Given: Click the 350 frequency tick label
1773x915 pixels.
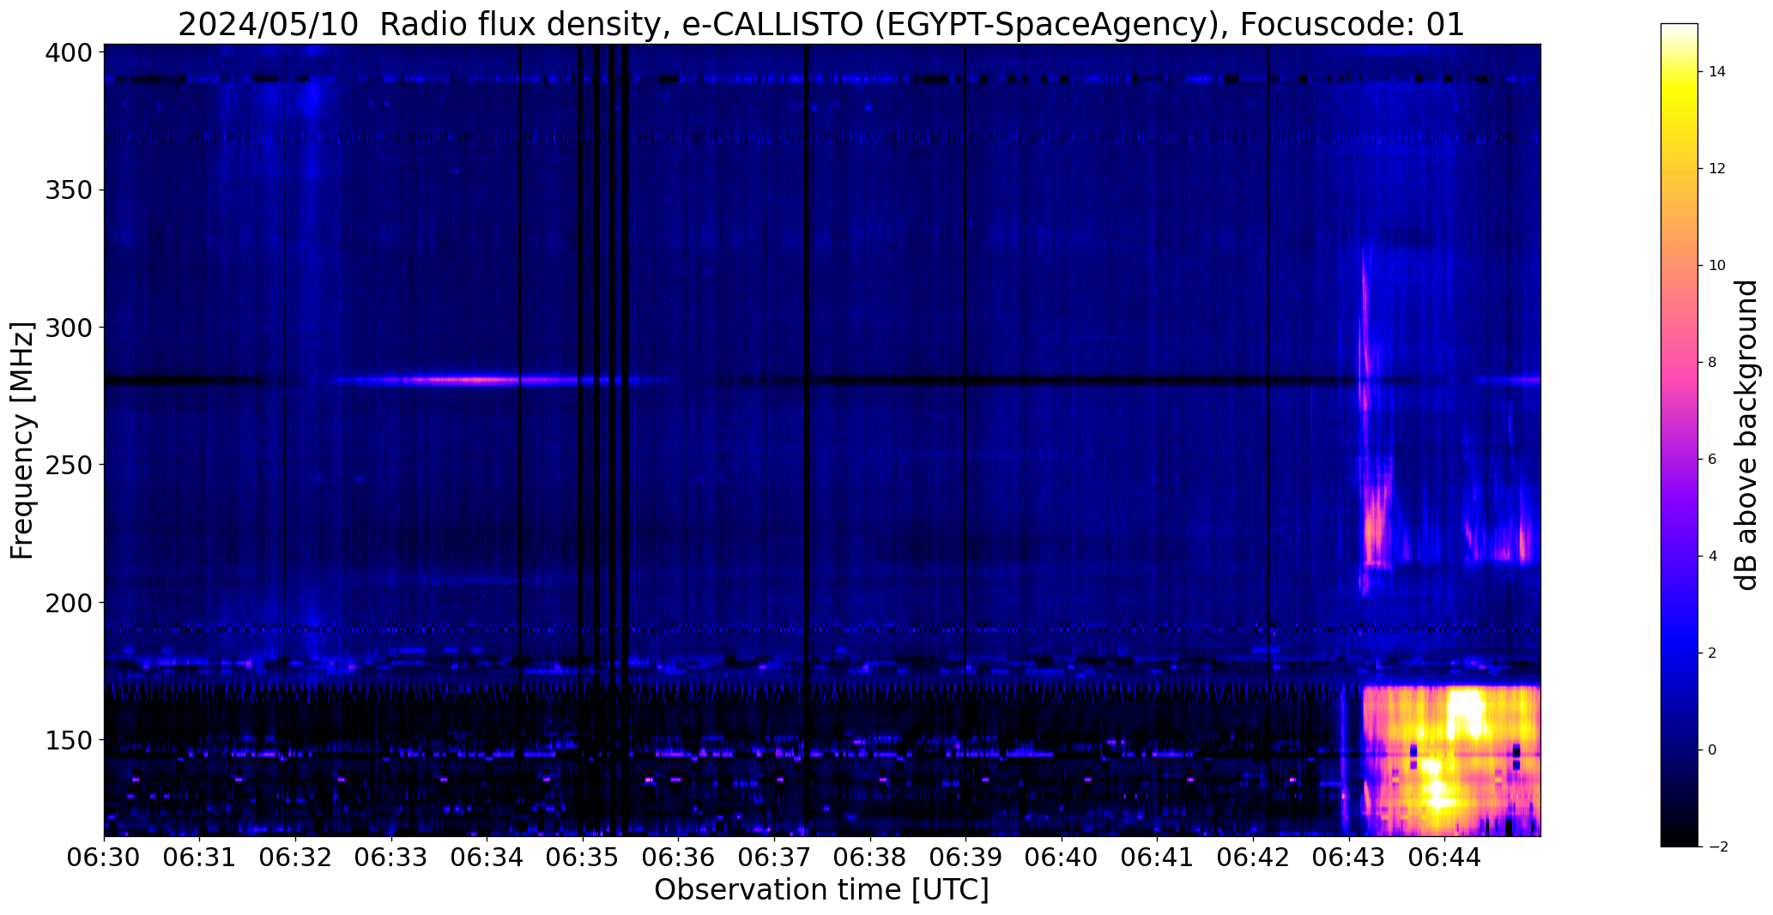Looking at the screenshot, I should (67, 190).
